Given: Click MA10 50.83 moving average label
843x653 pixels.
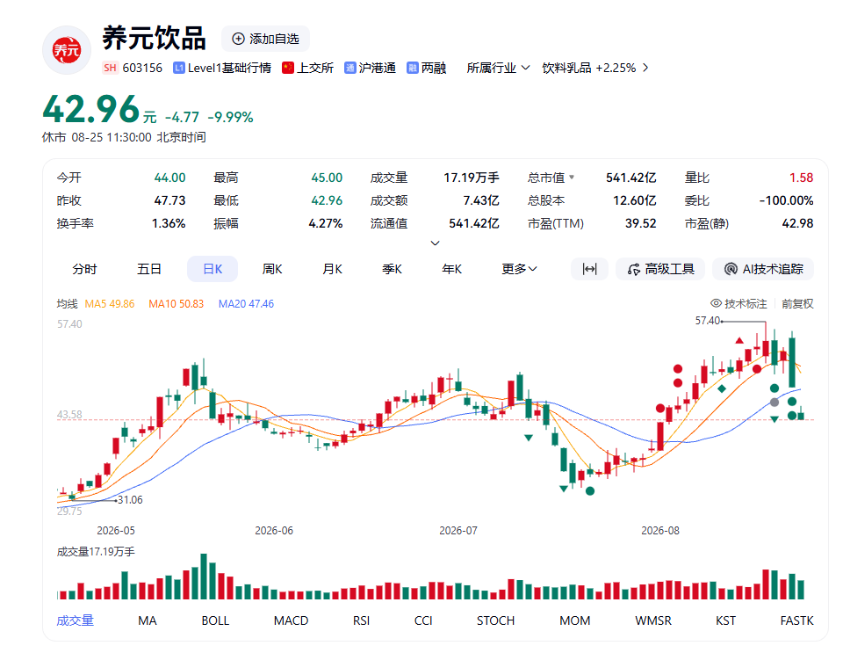Looking at the screenshot, I should point(177,304).
